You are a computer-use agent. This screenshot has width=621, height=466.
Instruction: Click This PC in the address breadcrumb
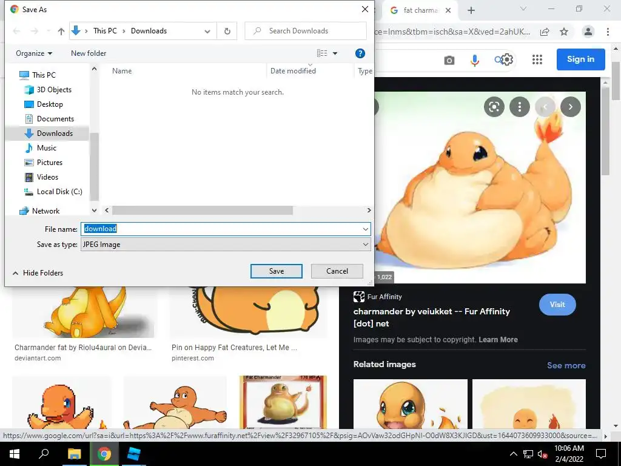coord(105,31)
